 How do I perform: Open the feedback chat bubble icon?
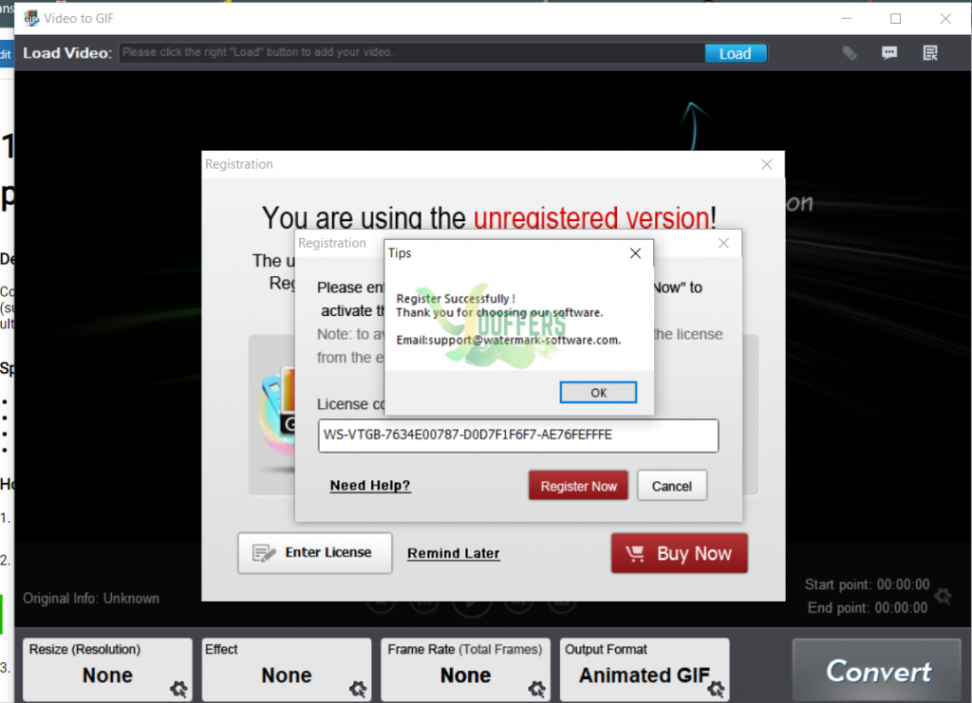coord(889,53)
